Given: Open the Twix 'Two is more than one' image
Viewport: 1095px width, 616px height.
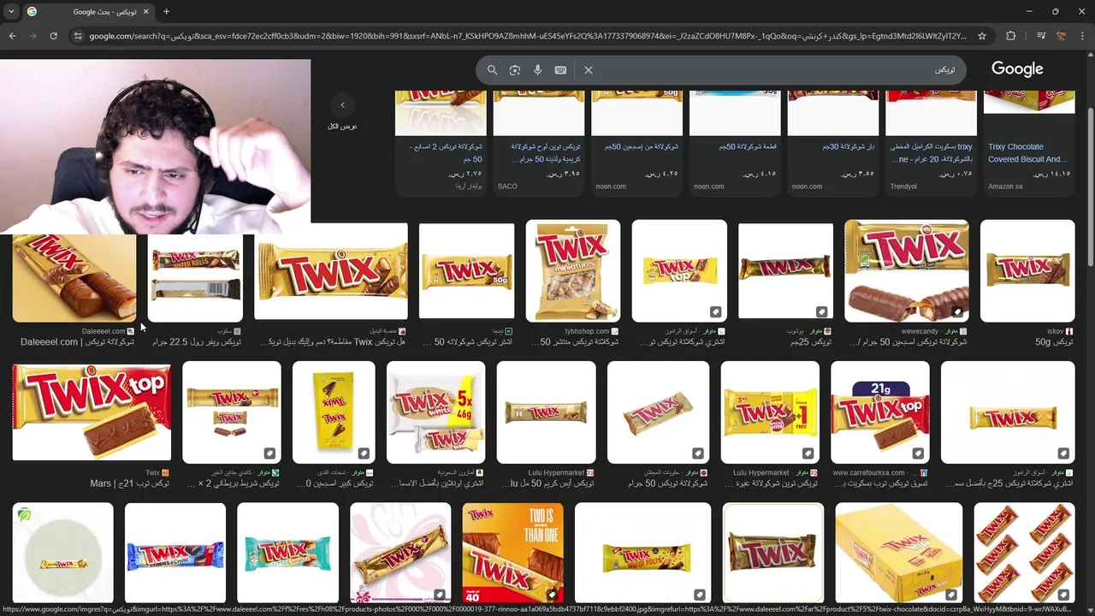Looking at the screenshot, I should 512,553.
